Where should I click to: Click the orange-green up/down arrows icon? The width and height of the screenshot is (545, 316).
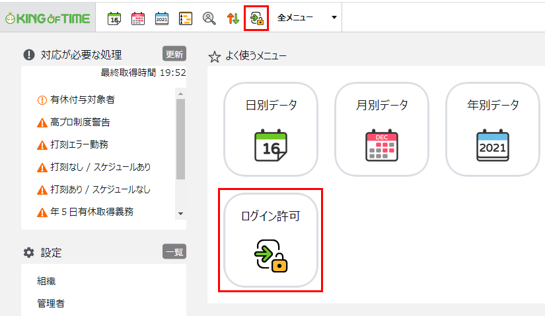click(233, 18)
